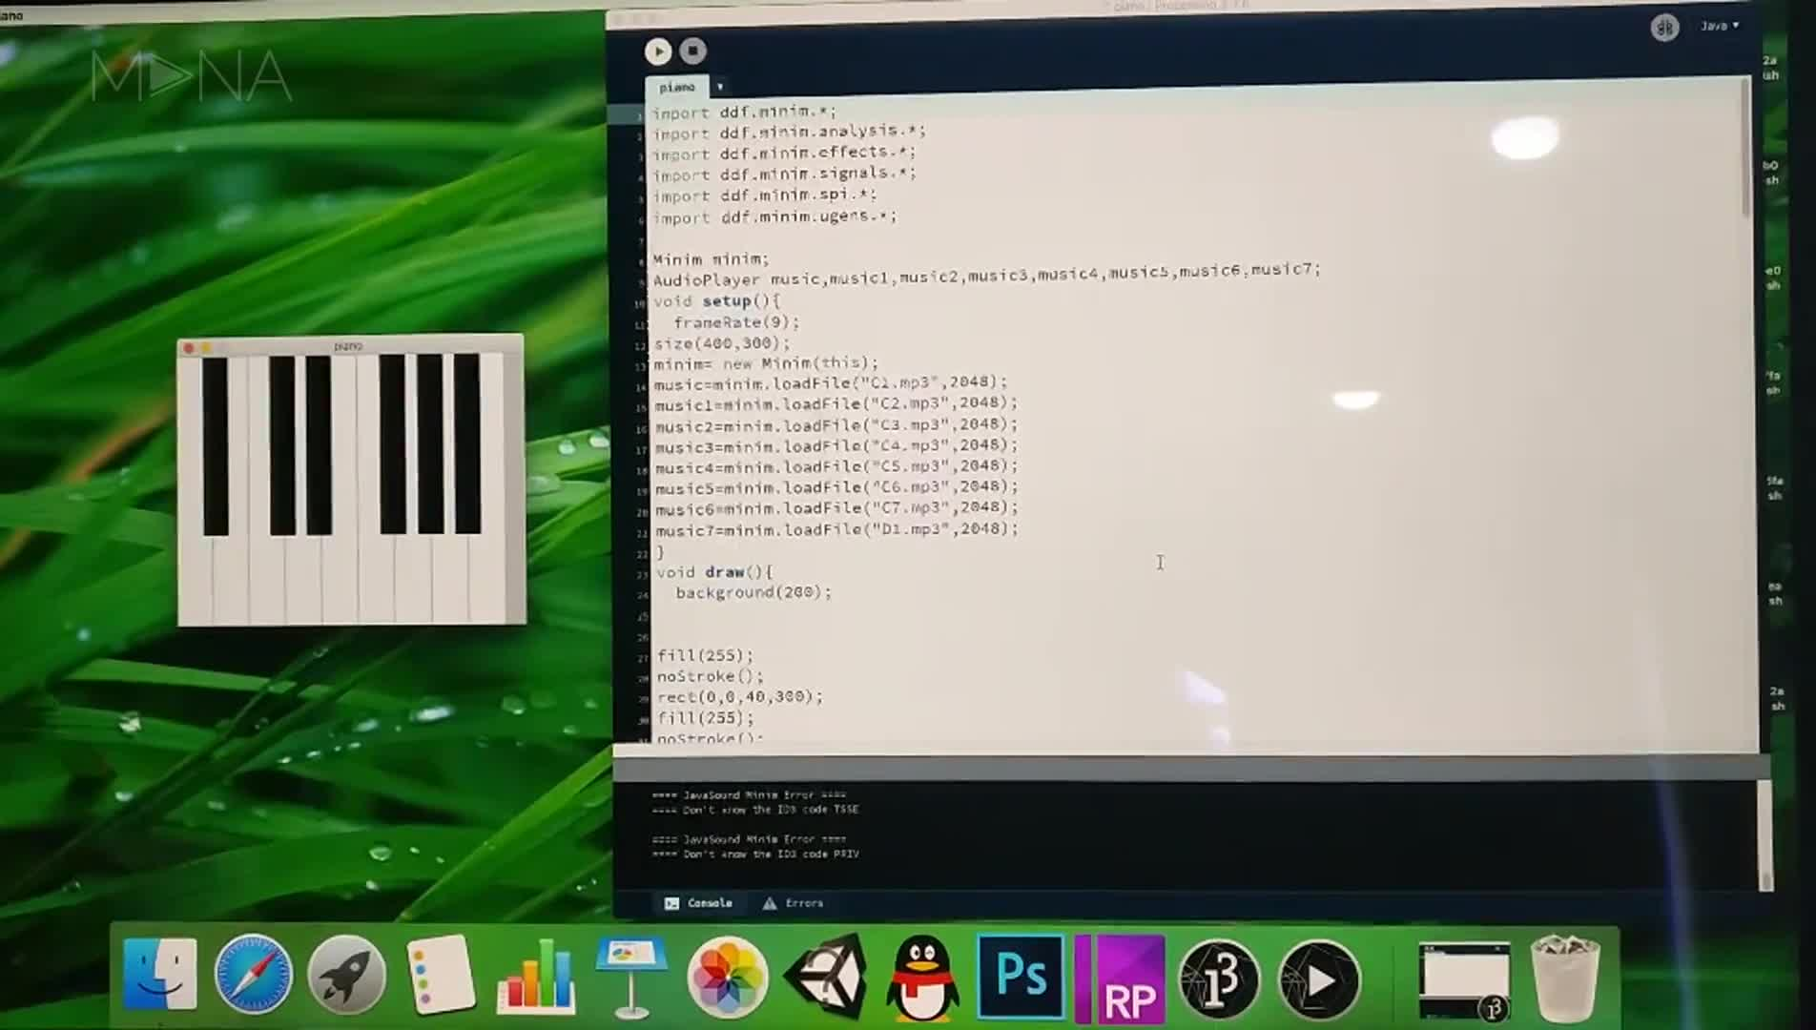Click the 'void setup(){' line
The image size is (1816, 1030).
tap(716, 300)
